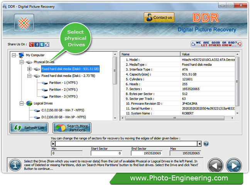Click the '1. Model :' row

click(x=177, y=60)
